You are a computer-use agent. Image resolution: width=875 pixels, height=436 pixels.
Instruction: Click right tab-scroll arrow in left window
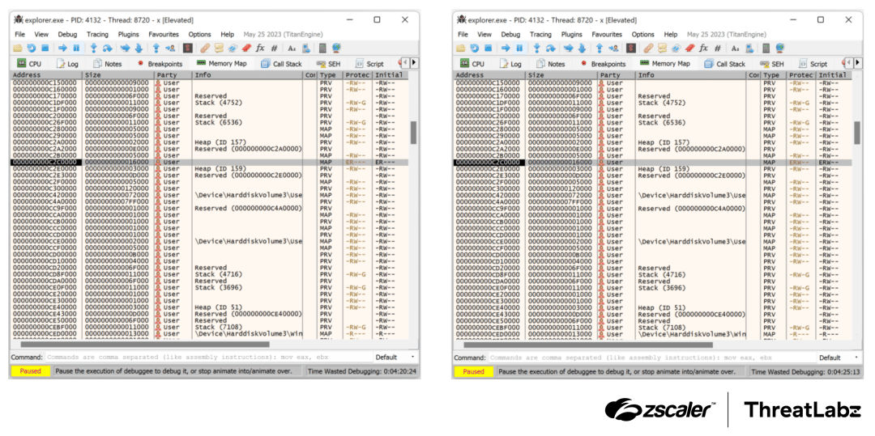(414, 63)
